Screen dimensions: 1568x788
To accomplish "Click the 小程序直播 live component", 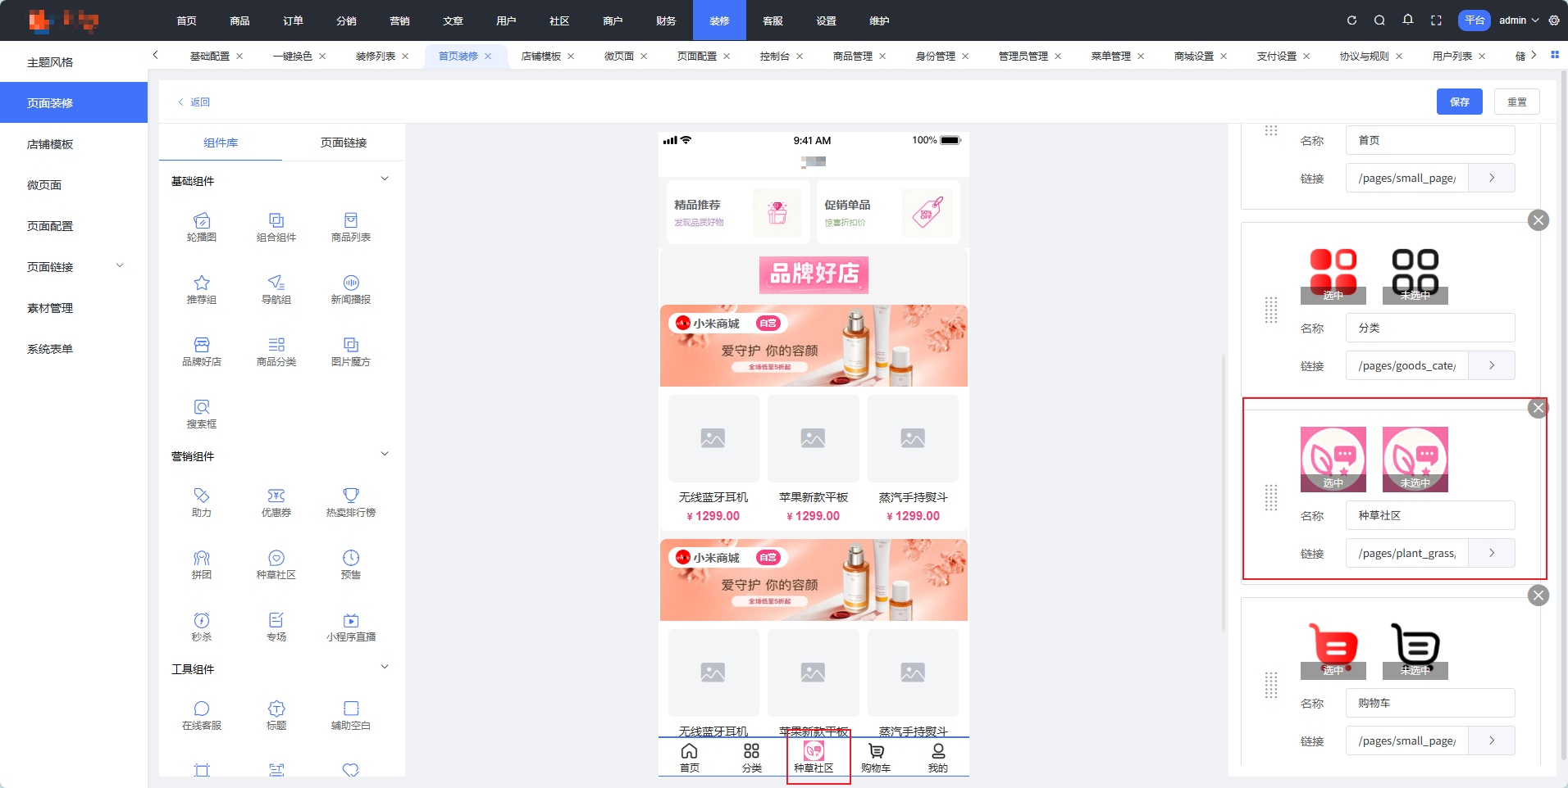I will pyautogui.click(x=350, y=626).
